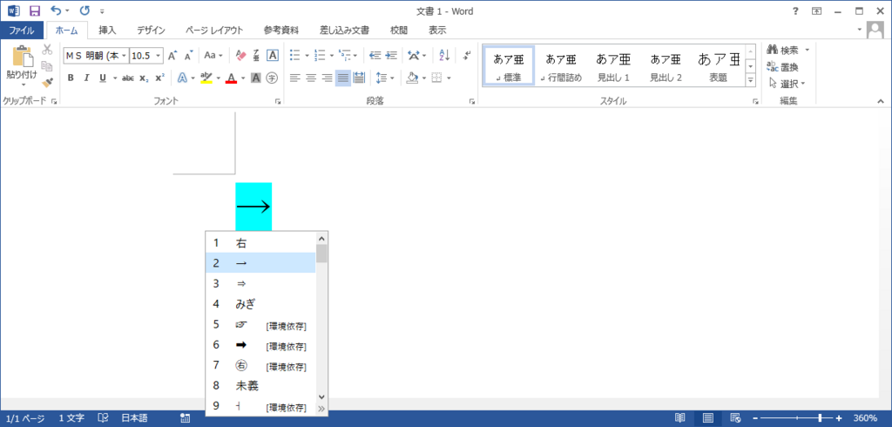This screenshot has height=427, width=892.
Task: Click the red font color button
Action: coord(231,78)
